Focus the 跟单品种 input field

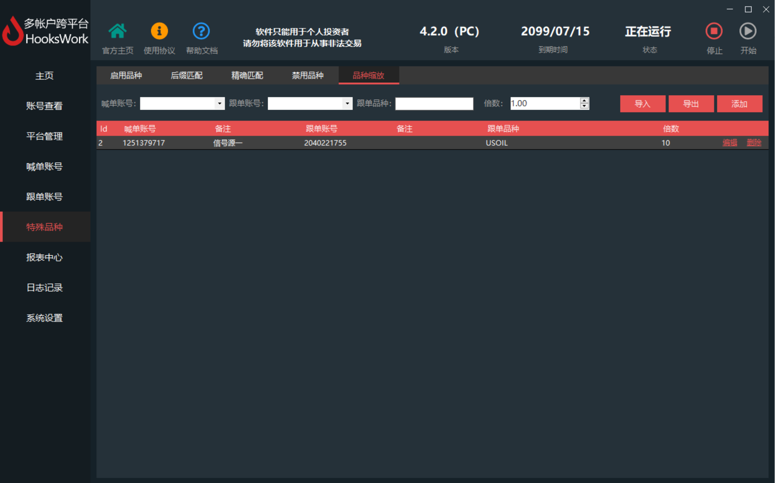pos(434,103)
